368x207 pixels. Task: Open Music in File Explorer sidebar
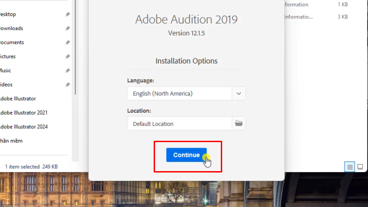6,71
